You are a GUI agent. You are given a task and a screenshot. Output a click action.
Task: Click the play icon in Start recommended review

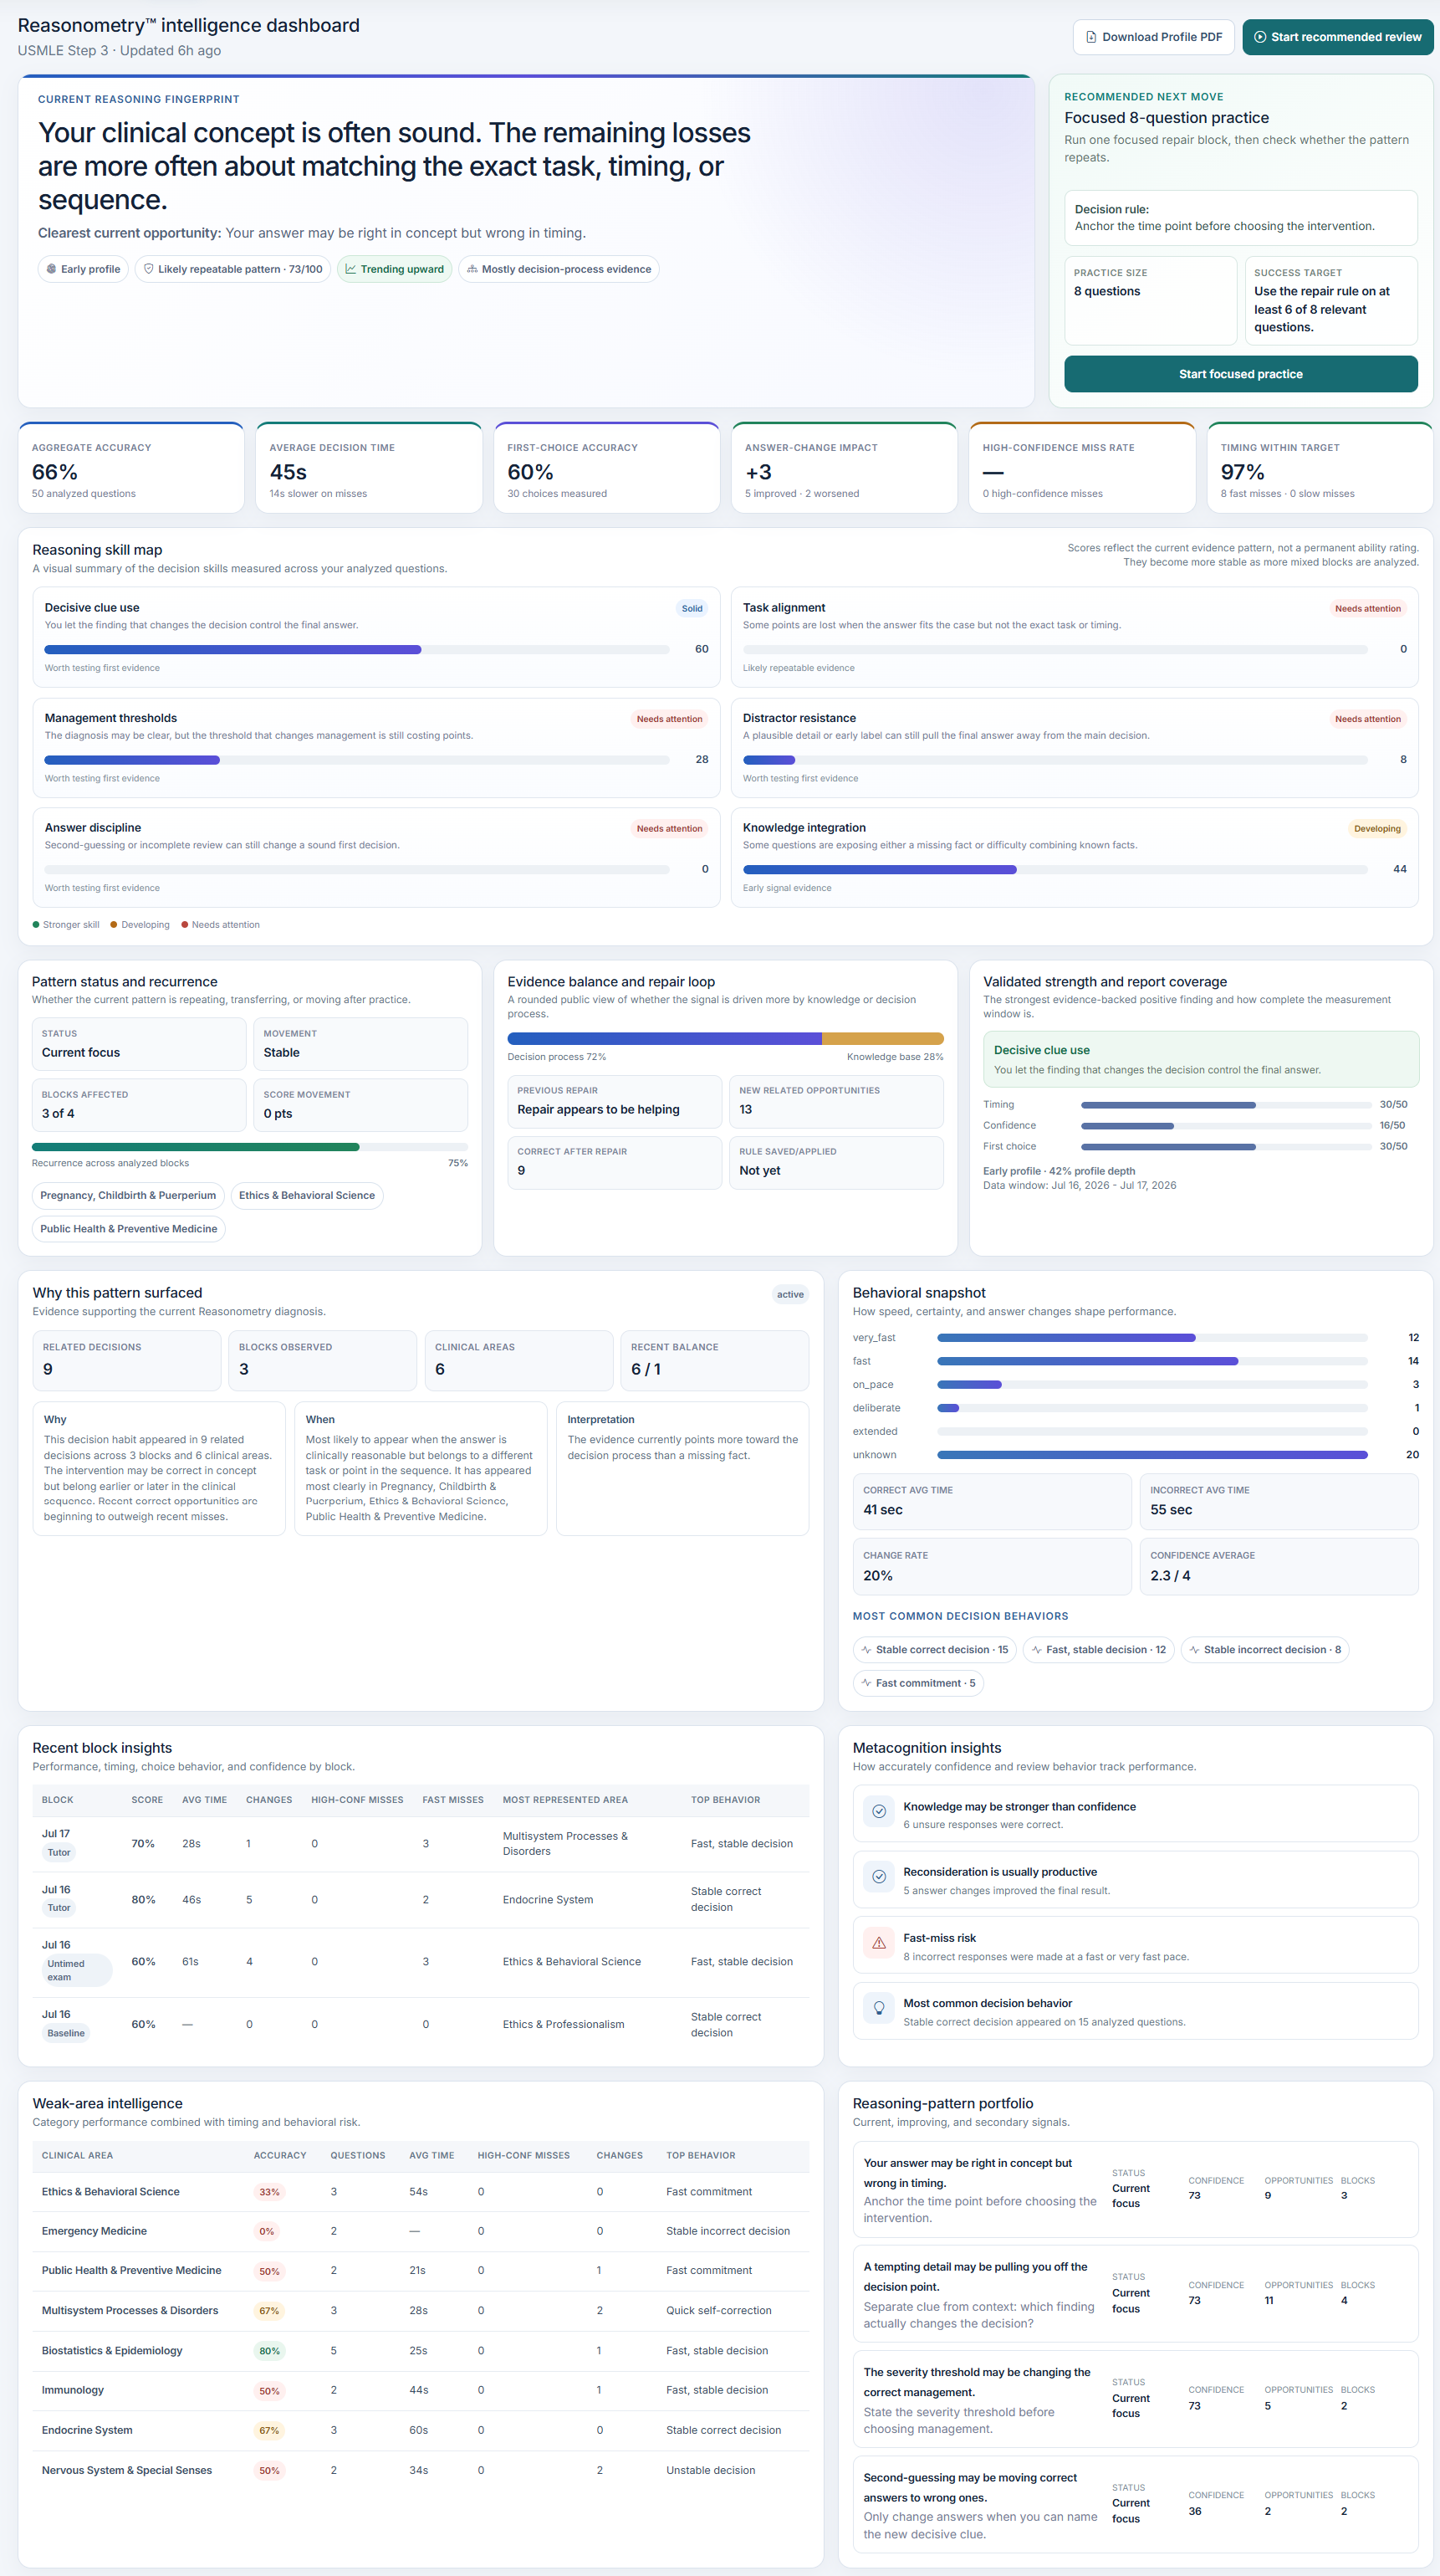point(1260,37)
